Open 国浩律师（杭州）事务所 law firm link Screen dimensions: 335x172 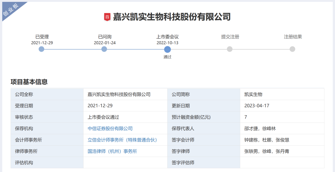112,151
